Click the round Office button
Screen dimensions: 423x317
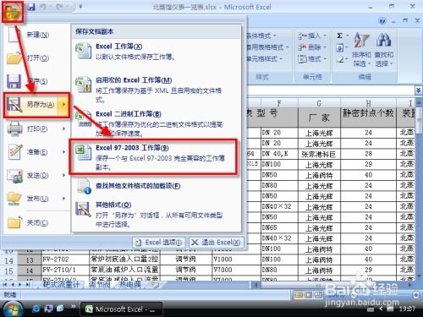[x=13, y=12]
